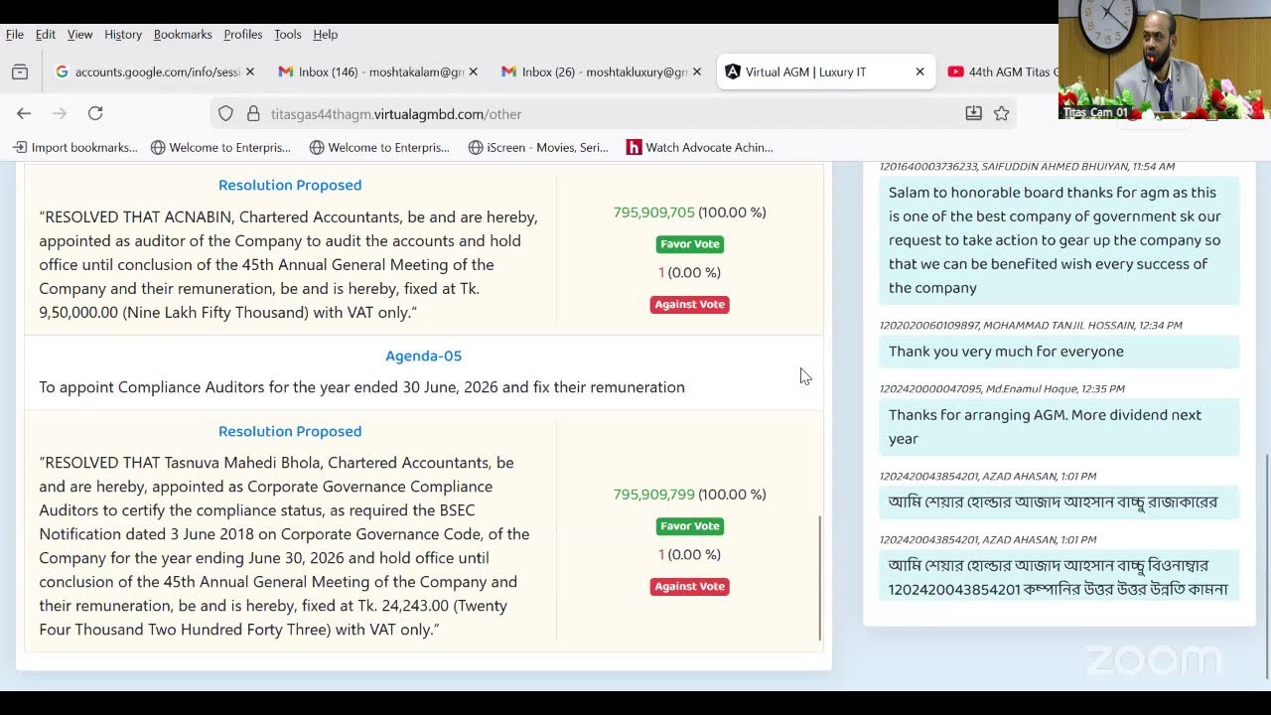
Task: Click Resolution Proposed heading above ACNABIN resolution
Action: (x=290, y=185)
